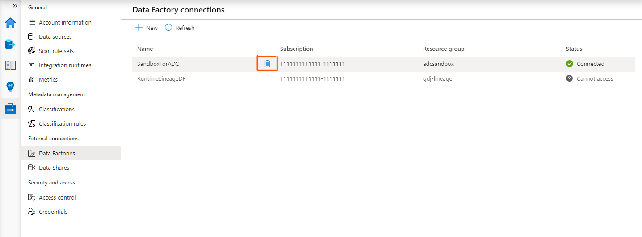
Task: Open the management toolbox icon in left rail
Action: [x=10, y=108]
